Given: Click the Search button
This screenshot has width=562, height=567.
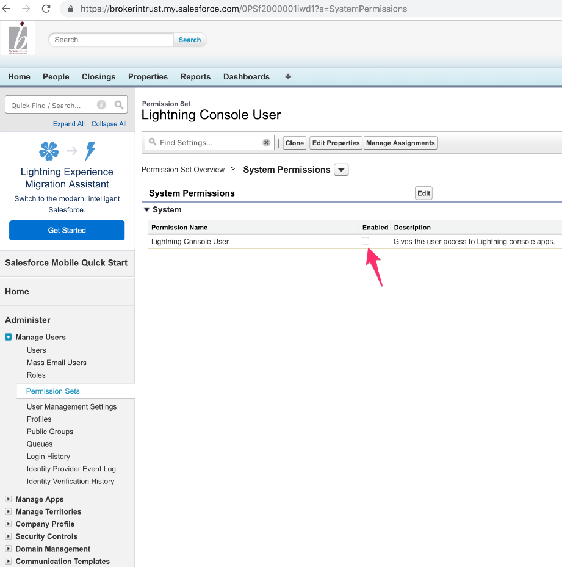Looking at the screenshot, I should pyautogui.click(x=190, y=40).
